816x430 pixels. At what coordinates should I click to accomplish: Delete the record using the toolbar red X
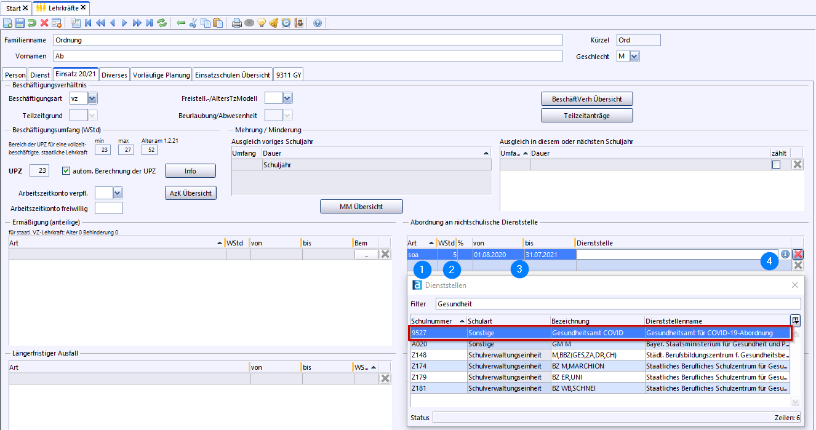[x=44, y=23]
